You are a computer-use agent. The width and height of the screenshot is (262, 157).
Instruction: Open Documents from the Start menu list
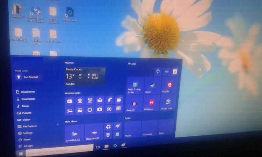[26, 92]
